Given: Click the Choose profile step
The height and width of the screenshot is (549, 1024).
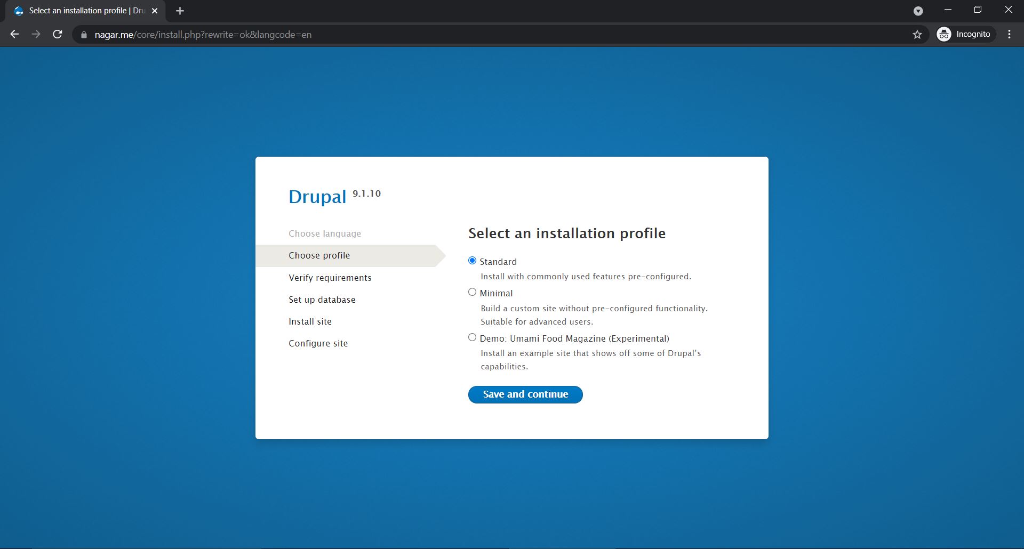Looking at the screenshot, I should pos(319,255).
